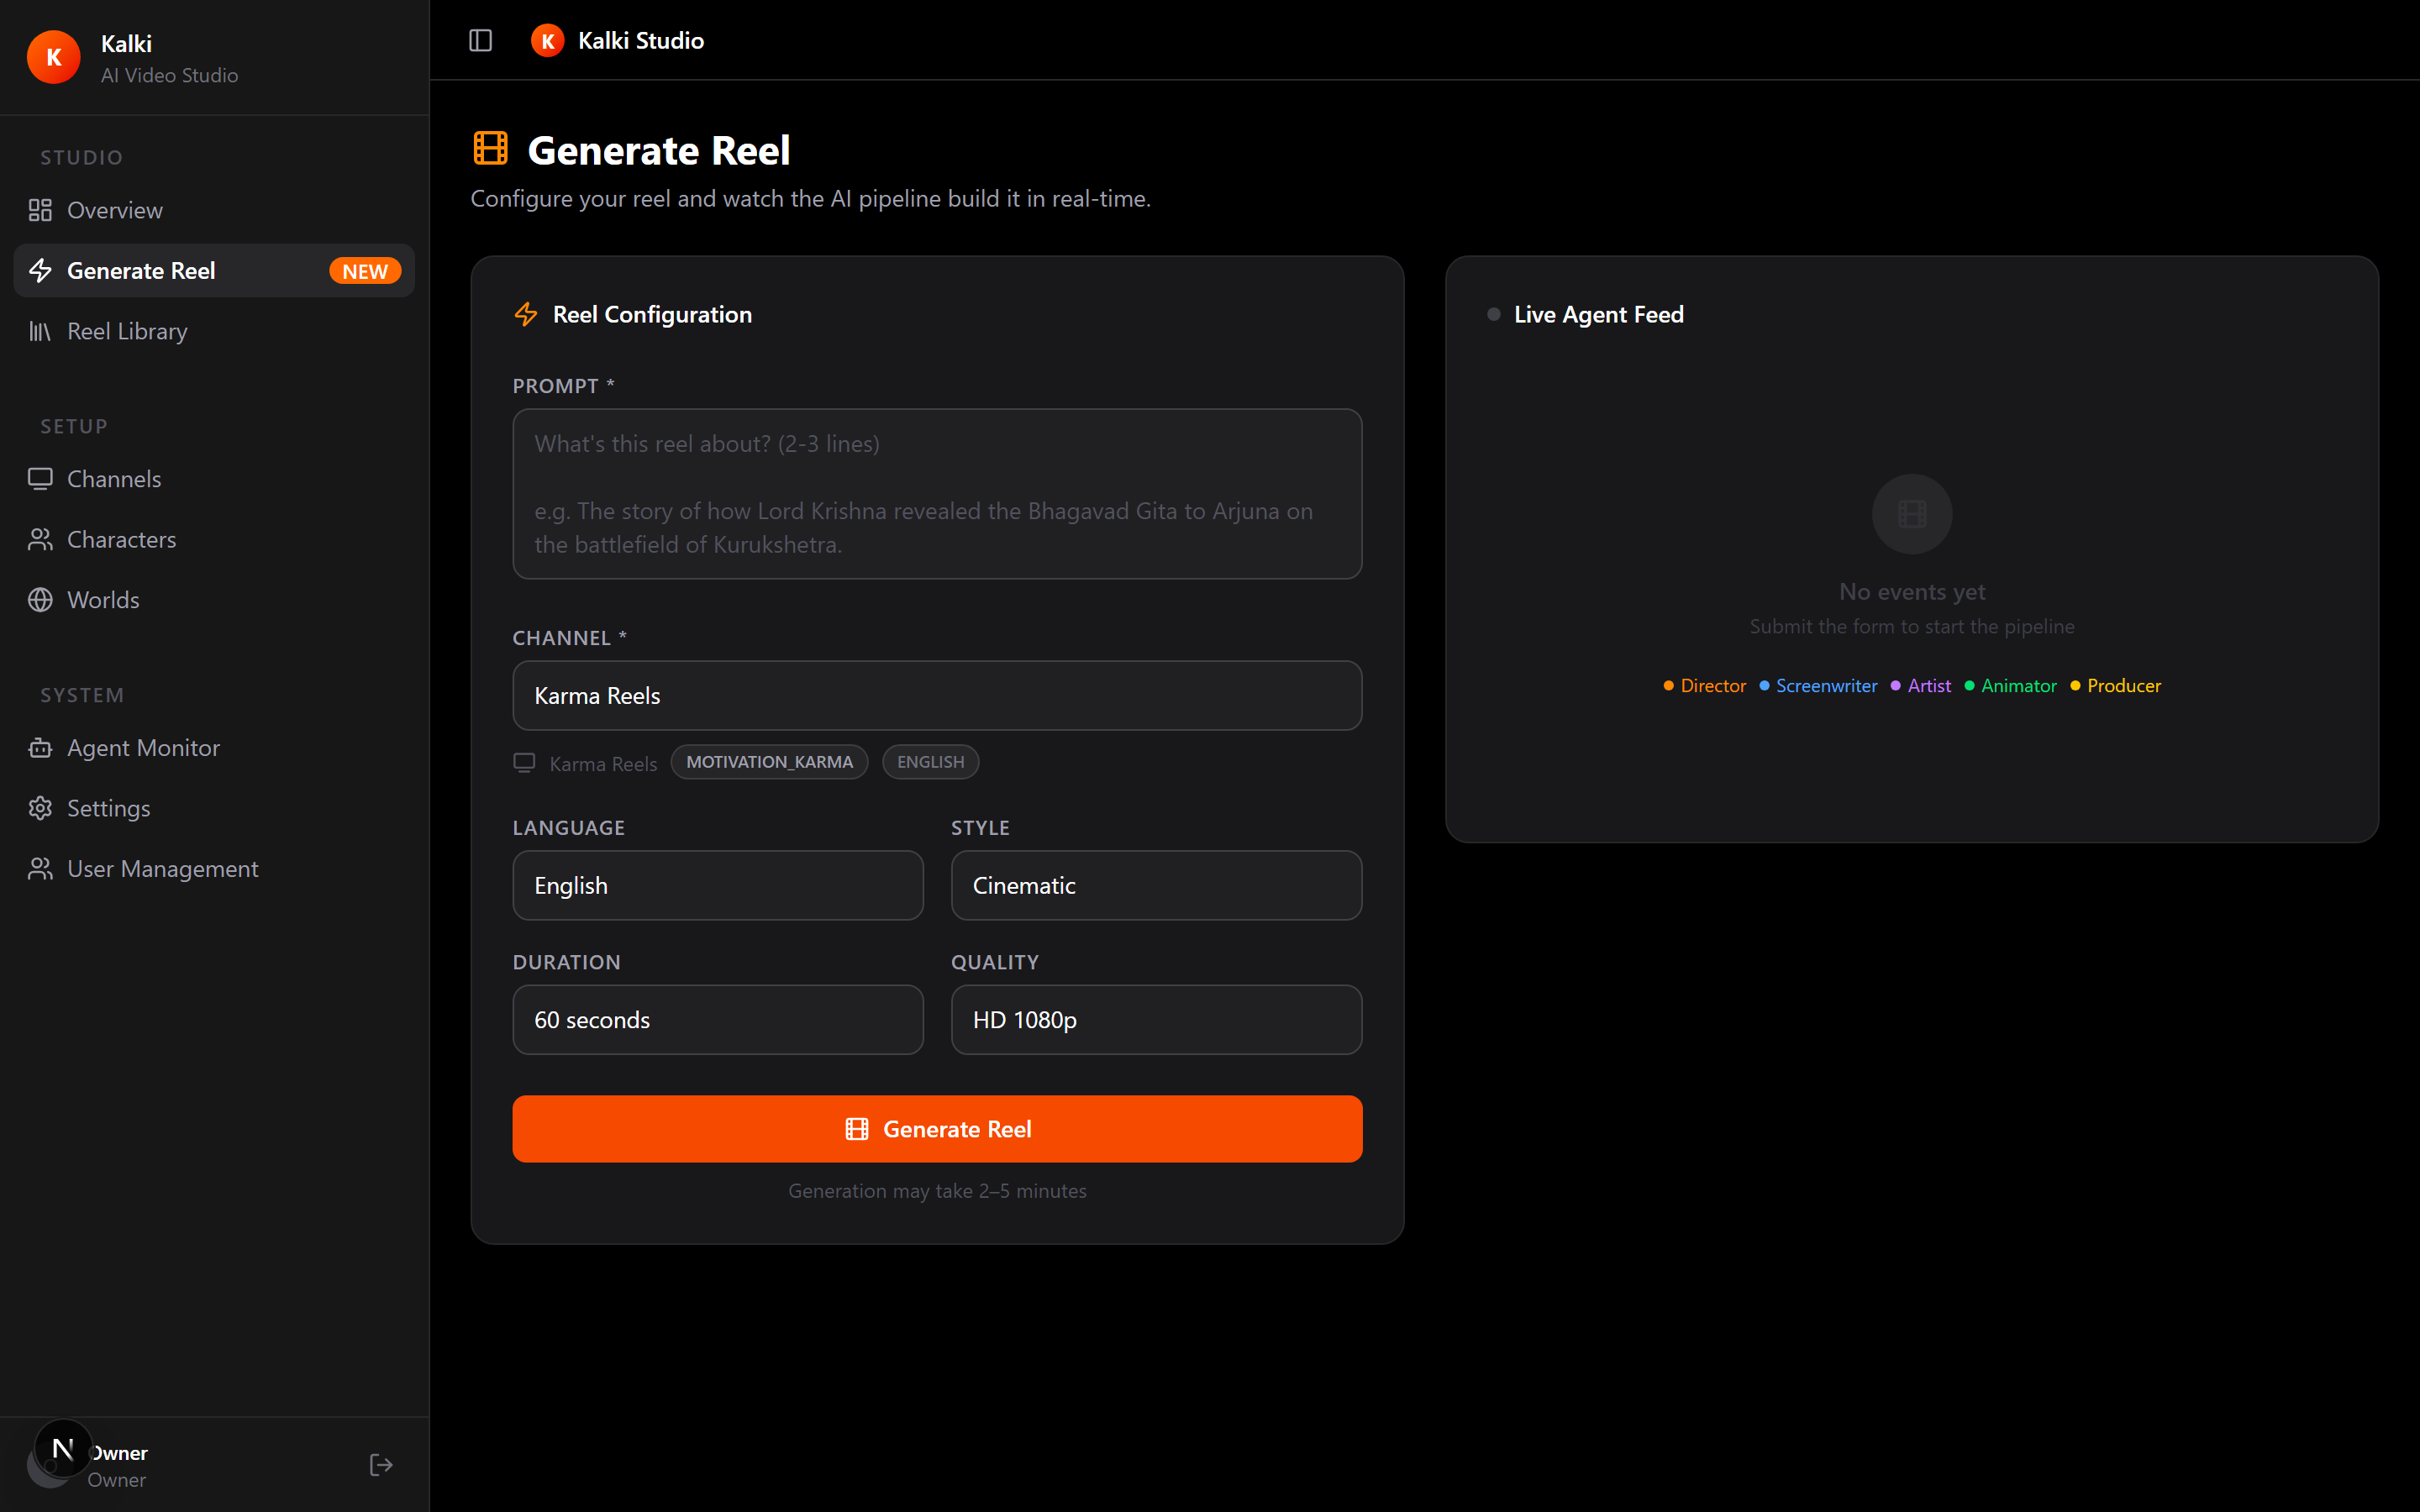This screenshot has width=2420, height=1512.
Task: Click the orange Generate Reel button
Action: tap(937, 1129)
